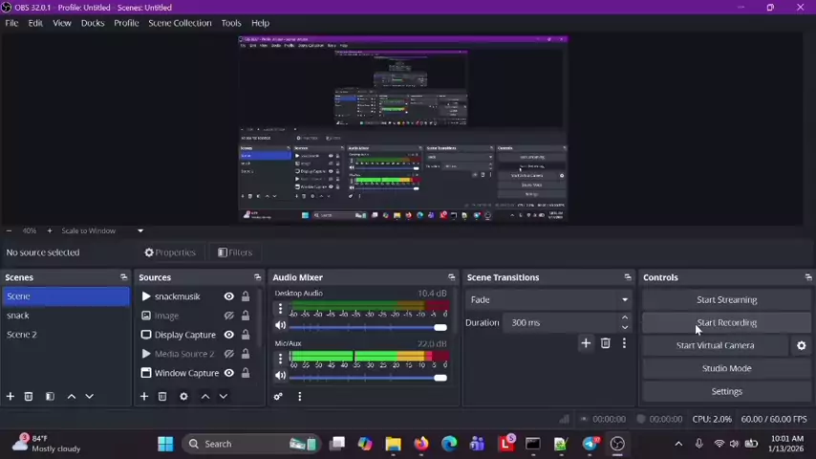
Task: Open source properties gear in Sources toolbar
Action: pyautogui.click(x=183, y=396)
